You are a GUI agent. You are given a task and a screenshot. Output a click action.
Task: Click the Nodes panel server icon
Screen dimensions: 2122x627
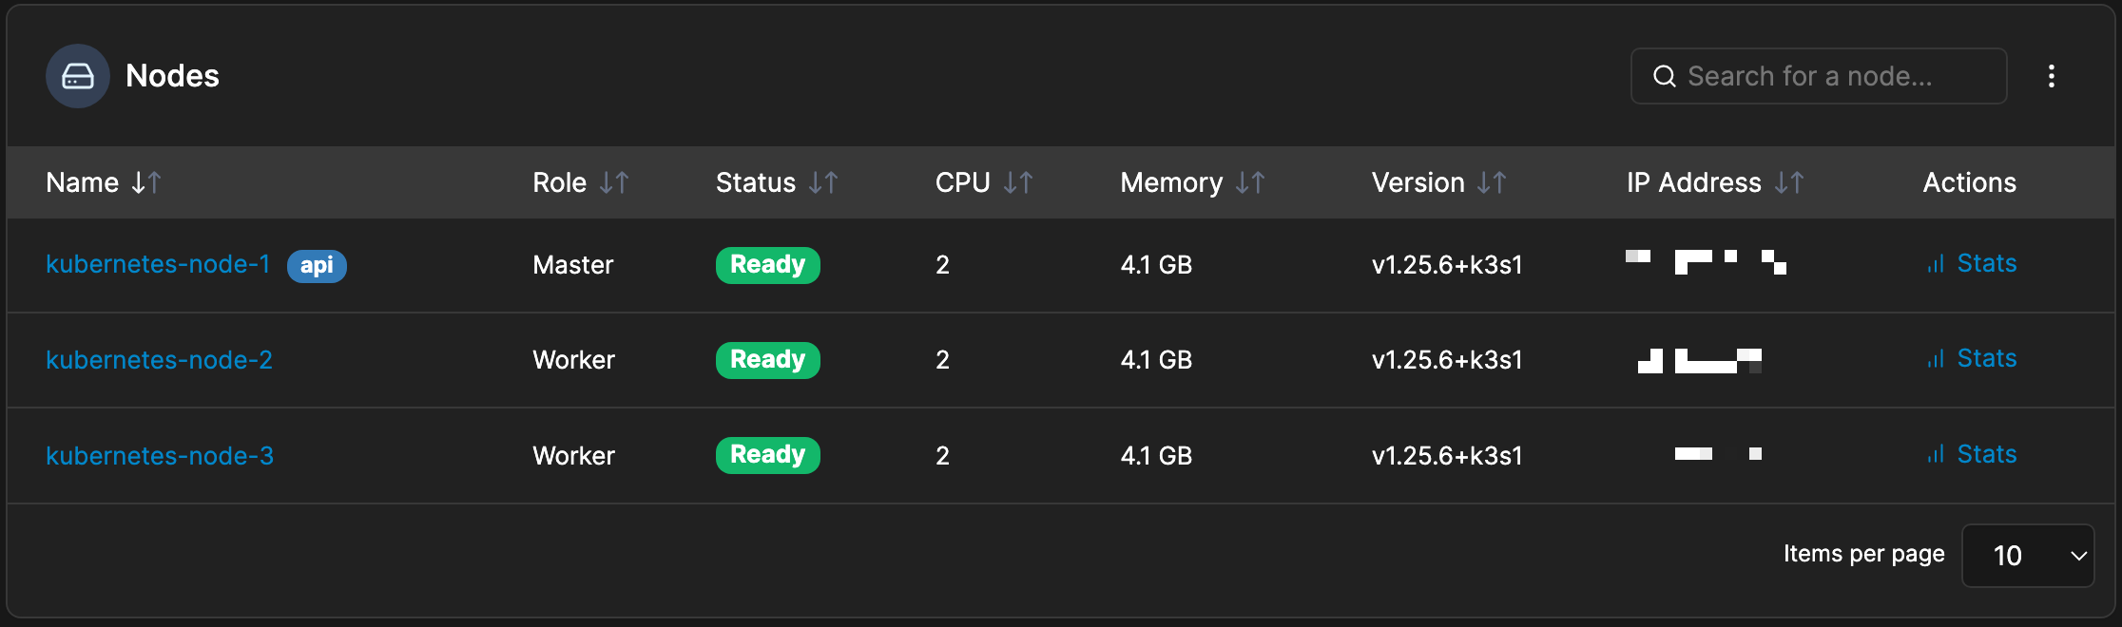pyautogui.click(x=77, y=76)
